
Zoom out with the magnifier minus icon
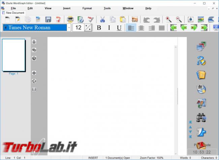tap(179, 19)
